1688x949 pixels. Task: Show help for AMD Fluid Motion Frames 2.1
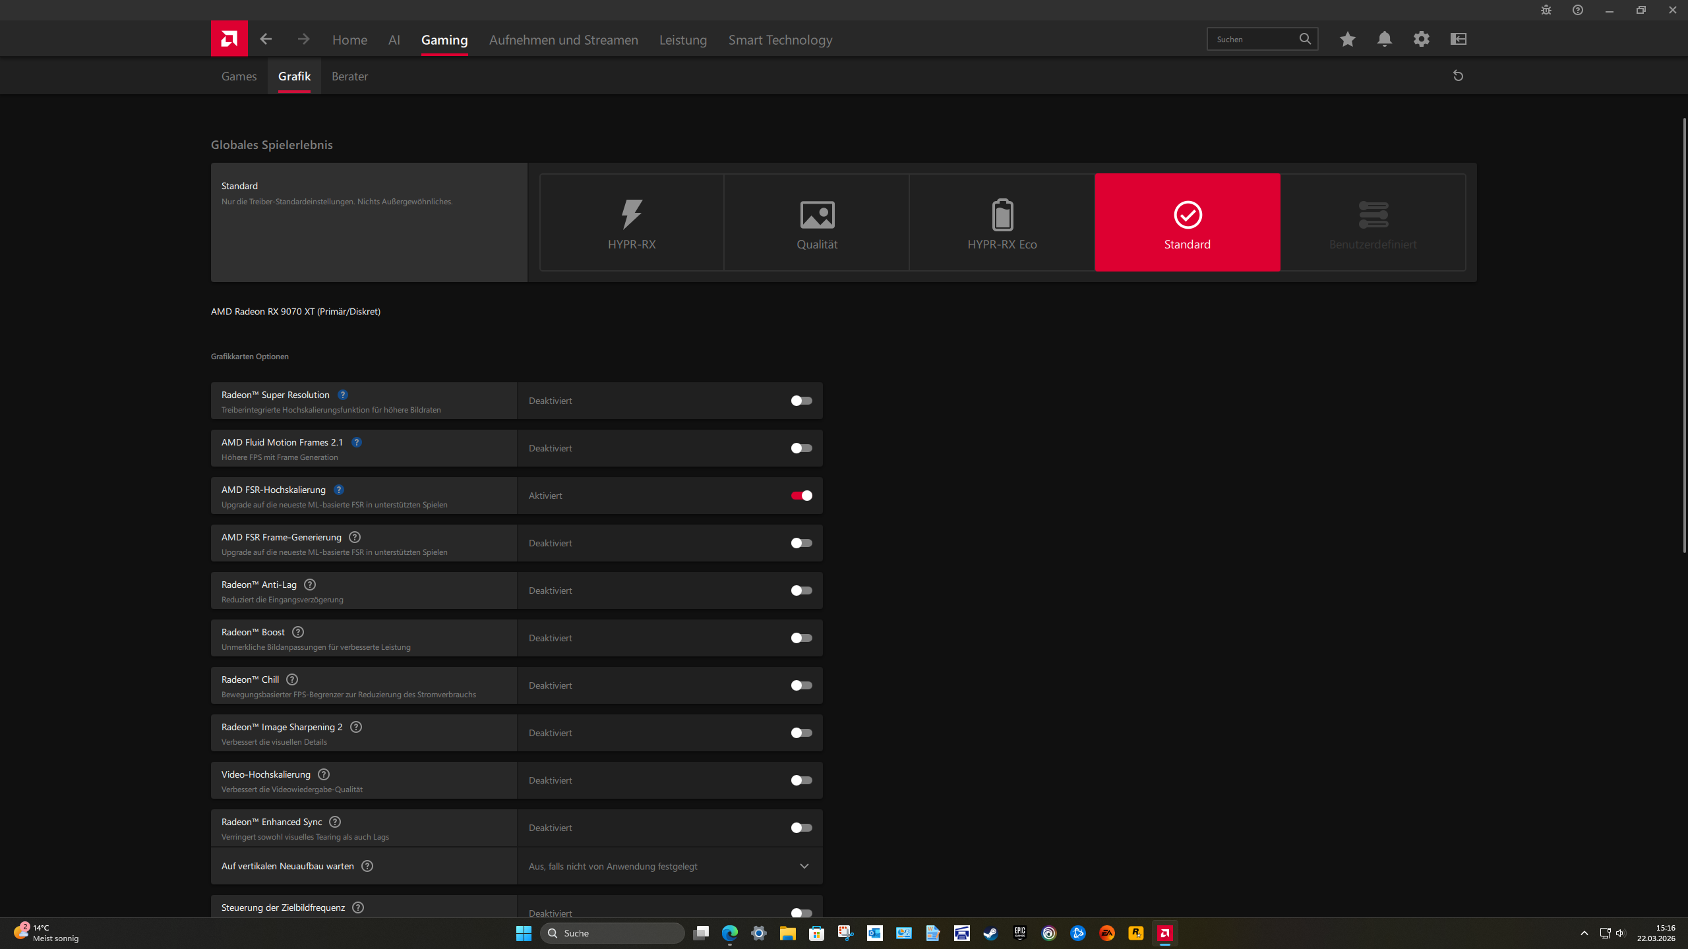pyautogui.click(x=356, y=442)
